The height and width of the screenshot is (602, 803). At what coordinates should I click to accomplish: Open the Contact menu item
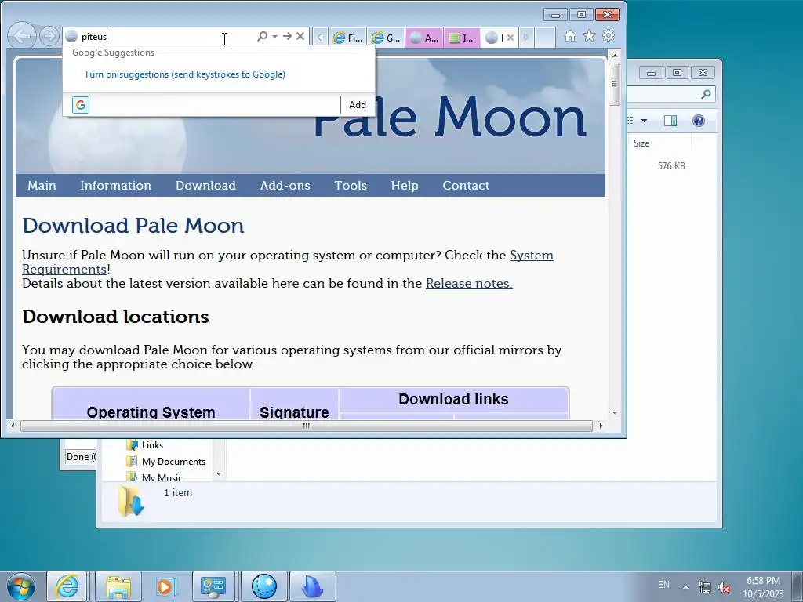466,185
